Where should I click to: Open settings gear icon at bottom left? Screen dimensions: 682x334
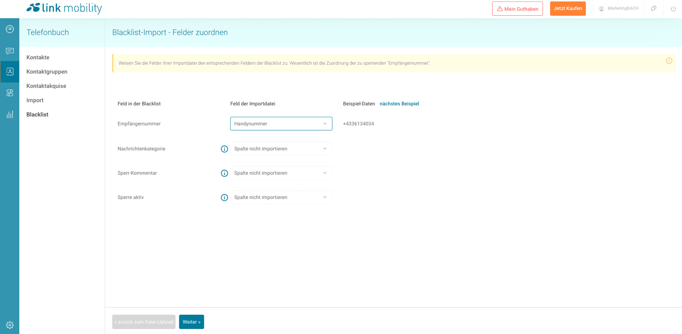[x=10, y=325]
